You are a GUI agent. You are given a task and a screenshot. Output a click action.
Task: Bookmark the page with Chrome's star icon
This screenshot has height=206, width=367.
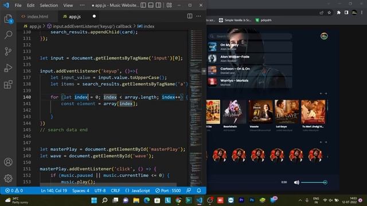tap(329, 13)
